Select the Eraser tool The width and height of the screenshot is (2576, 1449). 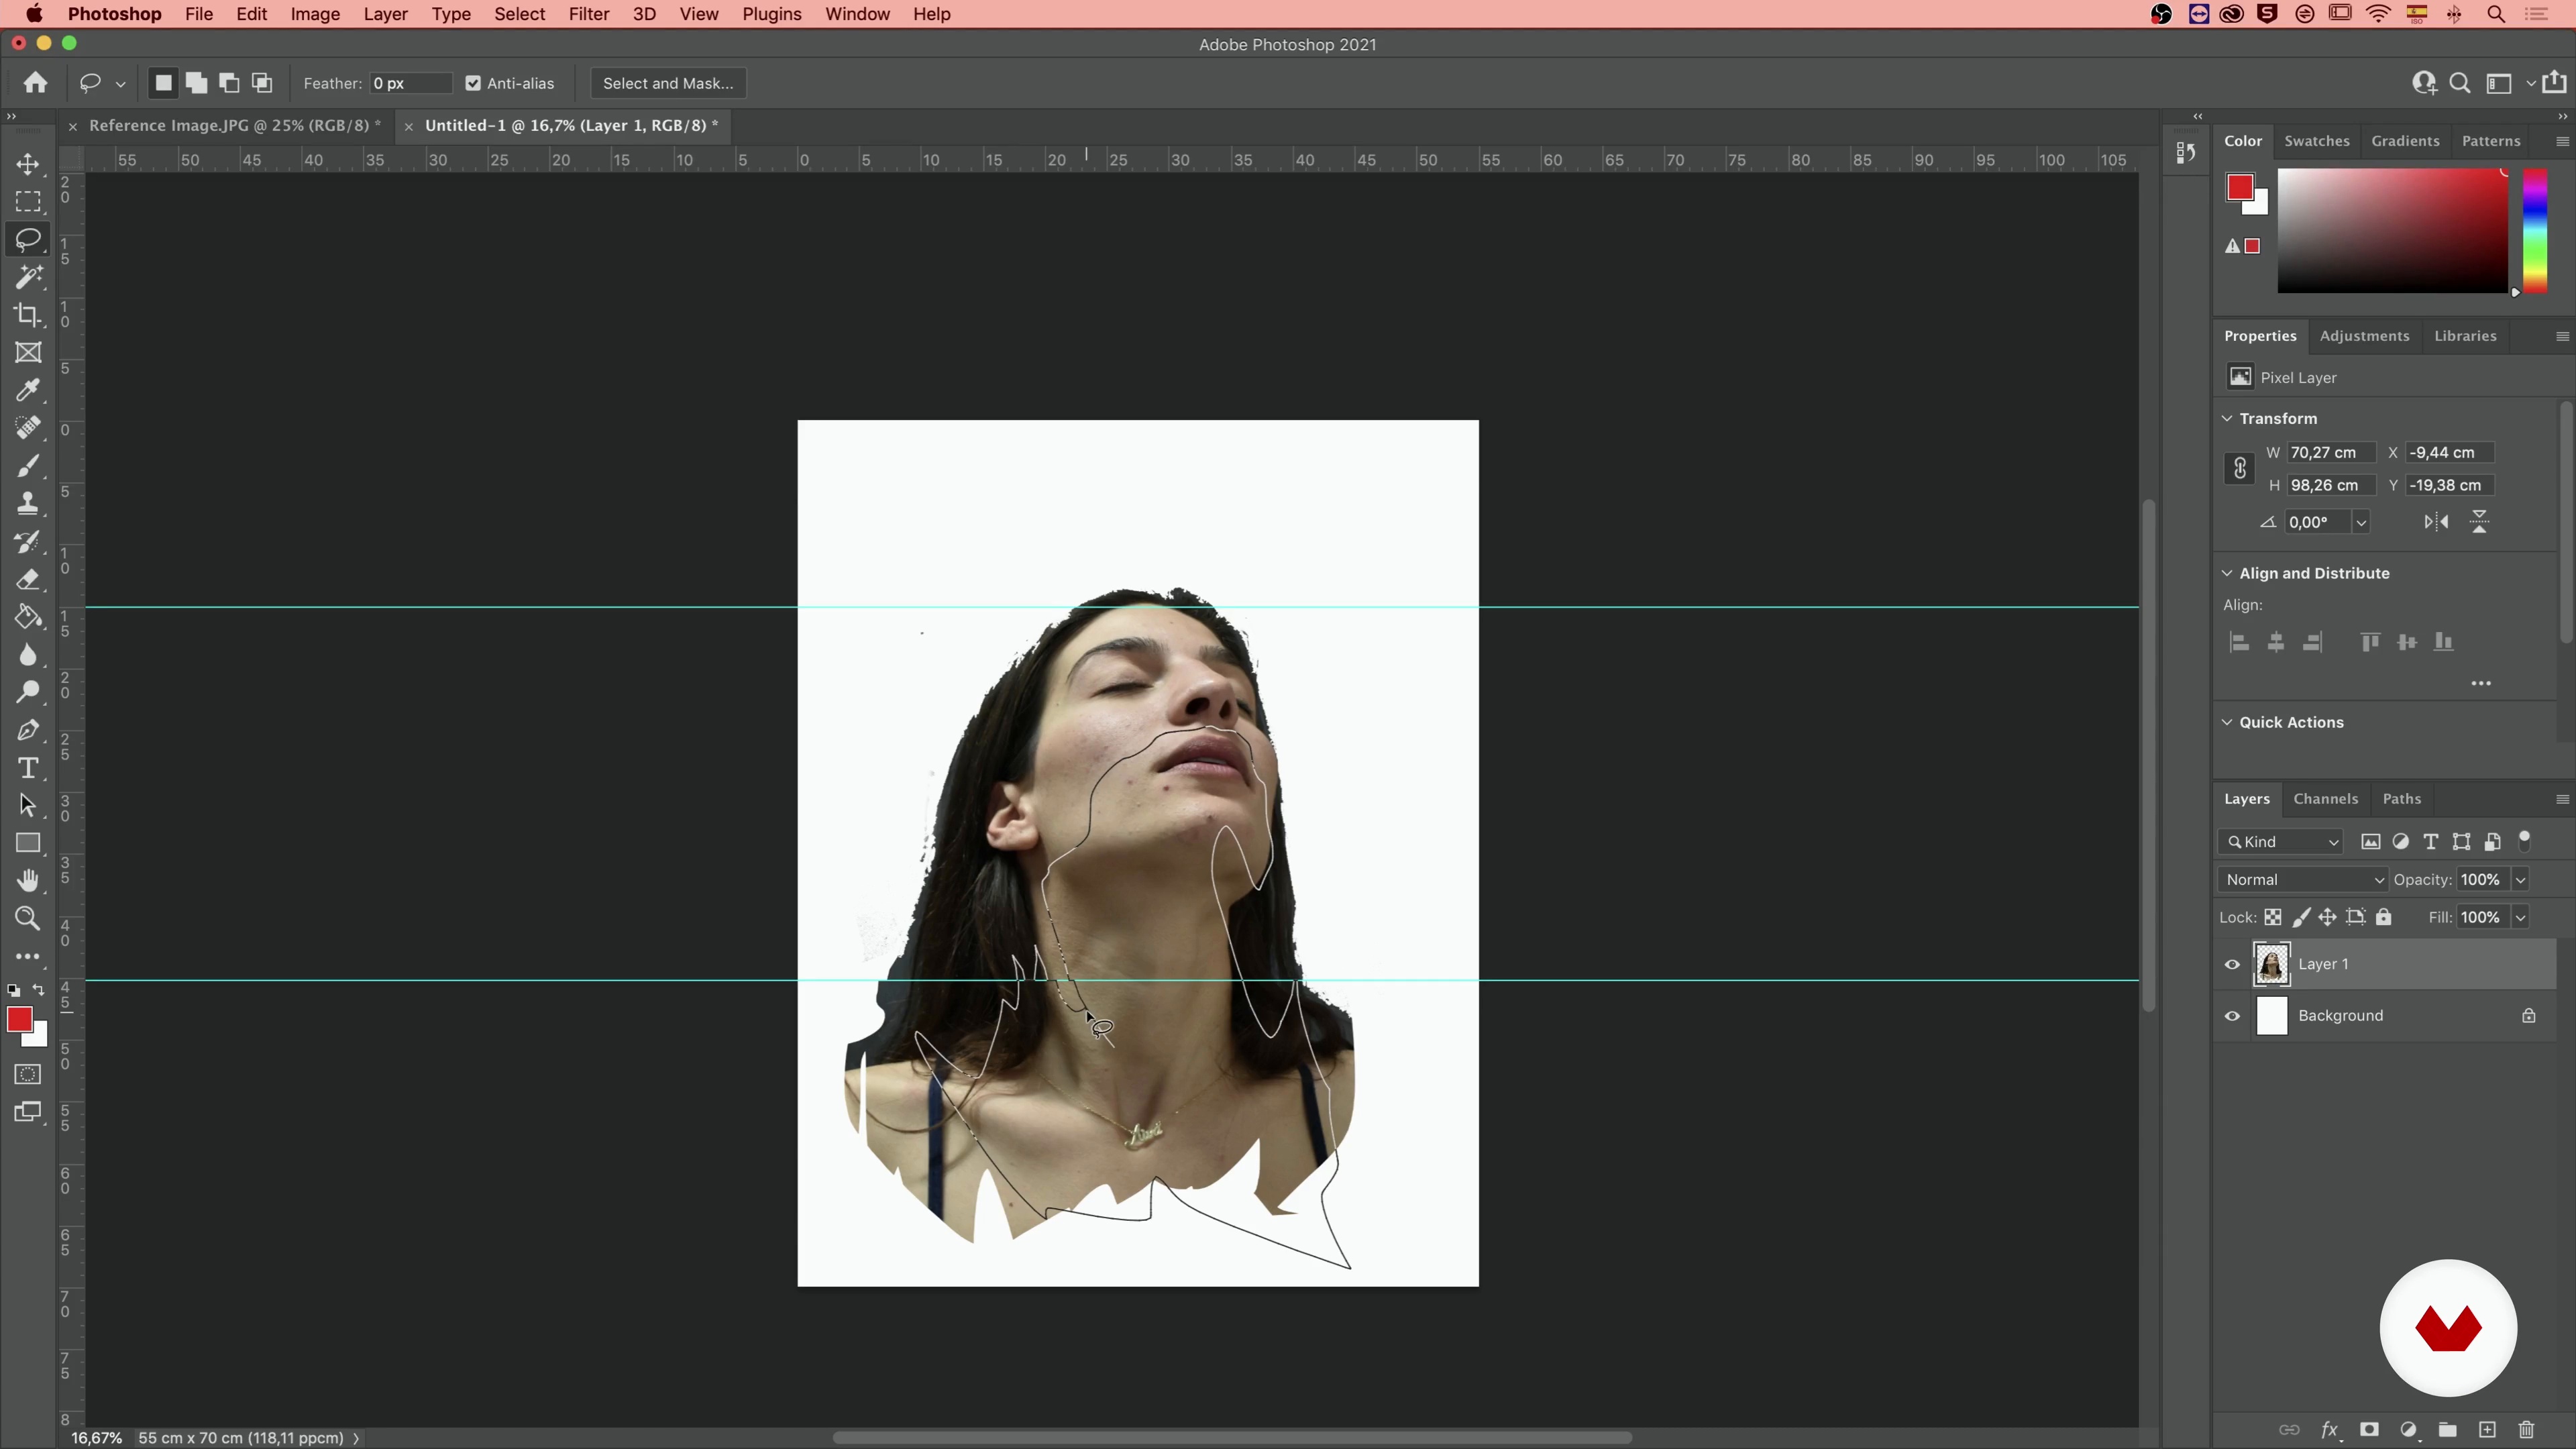(28, 580)
